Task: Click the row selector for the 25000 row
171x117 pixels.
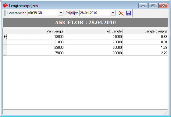Action: [x=5, y=53]
